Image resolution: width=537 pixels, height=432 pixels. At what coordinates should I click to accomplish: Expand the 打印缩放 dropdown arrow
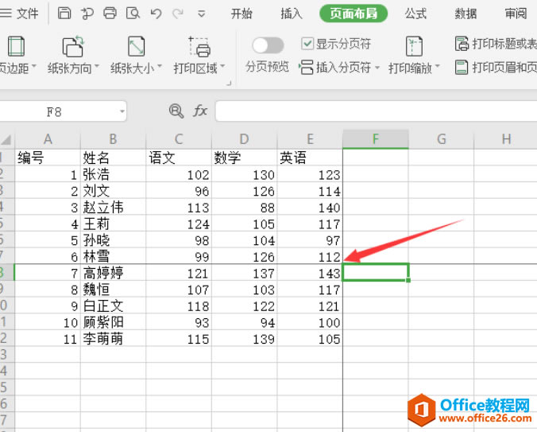(437, 66)
